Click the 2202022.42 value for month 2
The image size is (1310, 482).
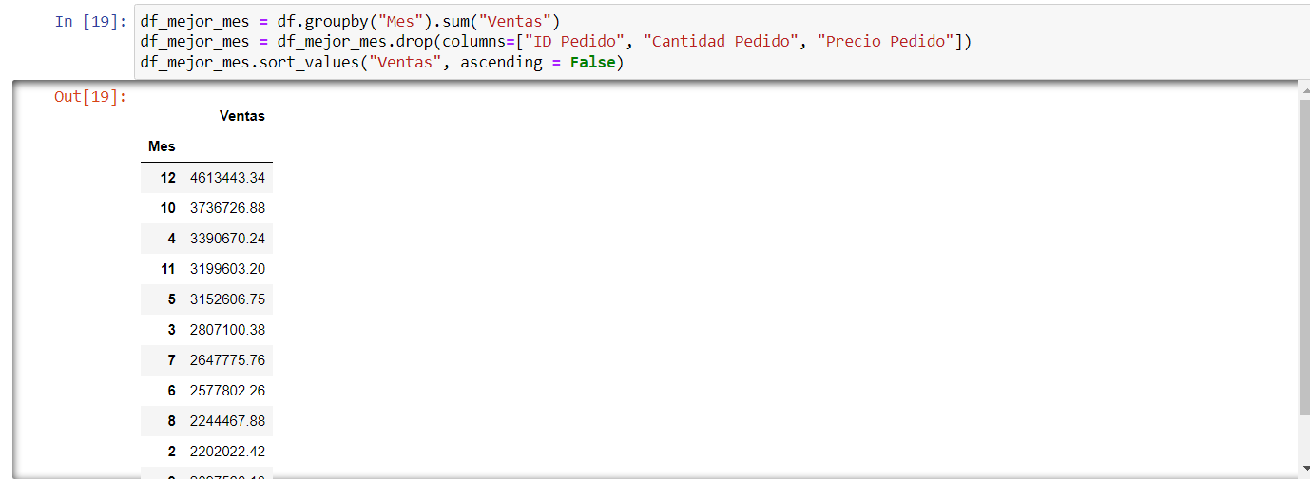tap(227, 452)
